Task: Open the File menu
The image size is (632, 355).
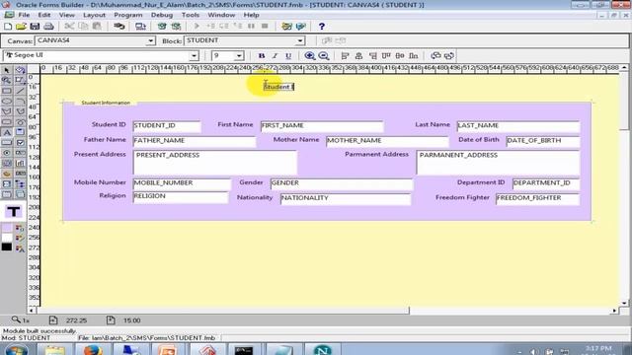Action: [24, 15]
